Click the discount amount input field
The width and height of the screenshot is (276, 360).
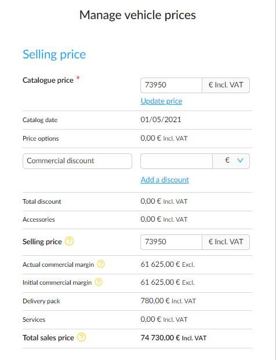pyautogui.click(x=176, y=161)
